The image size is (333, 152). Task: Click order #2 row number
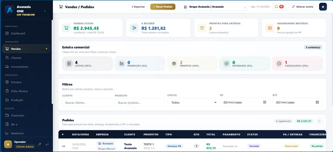(64, 146)
